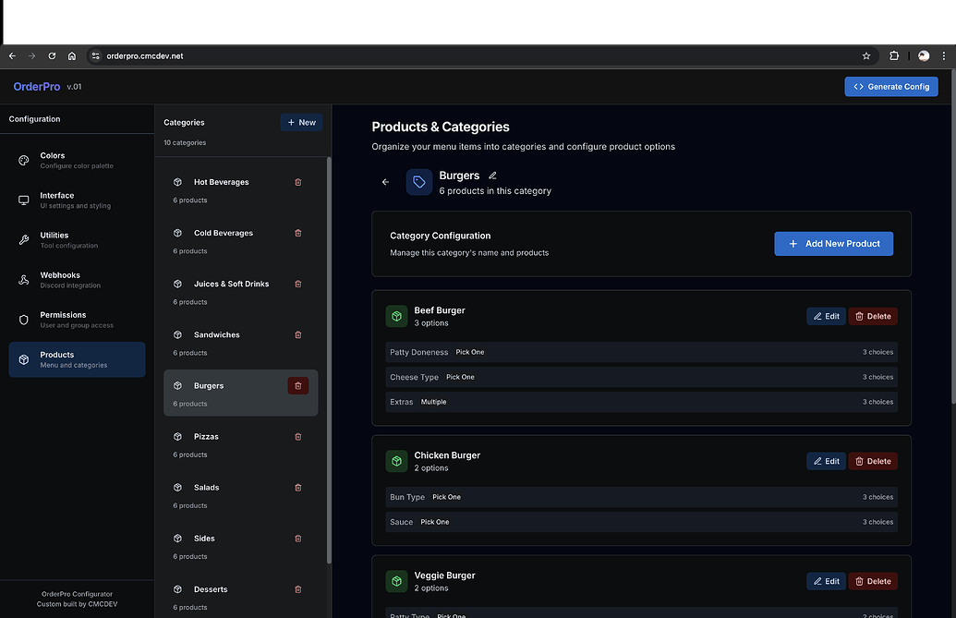The width and height of the screenshot is (956, 618).
Task: Click the blue tag icon next to Burgers
Action: (x=419, y=181)
